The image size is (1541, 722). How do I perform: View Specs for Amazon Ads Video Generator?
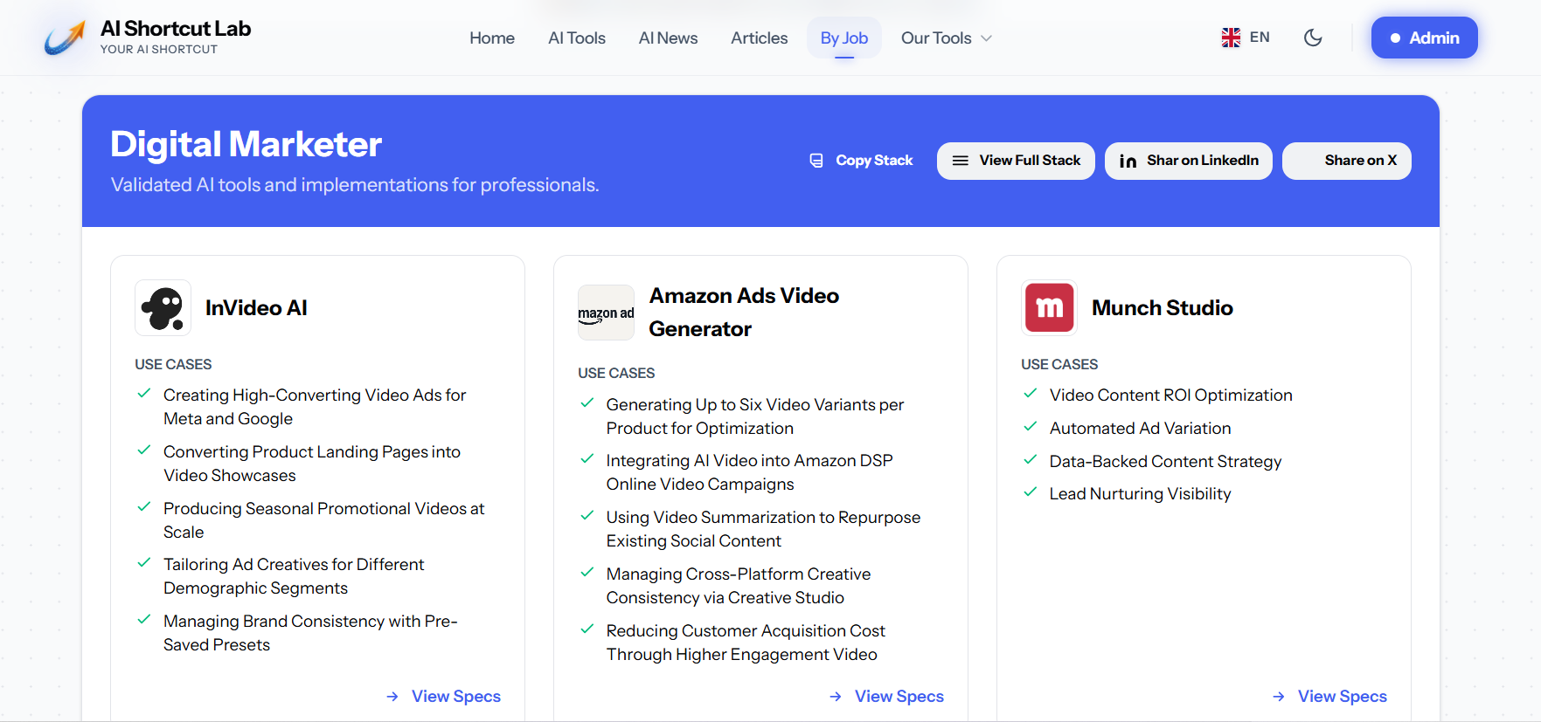(887, 696)
